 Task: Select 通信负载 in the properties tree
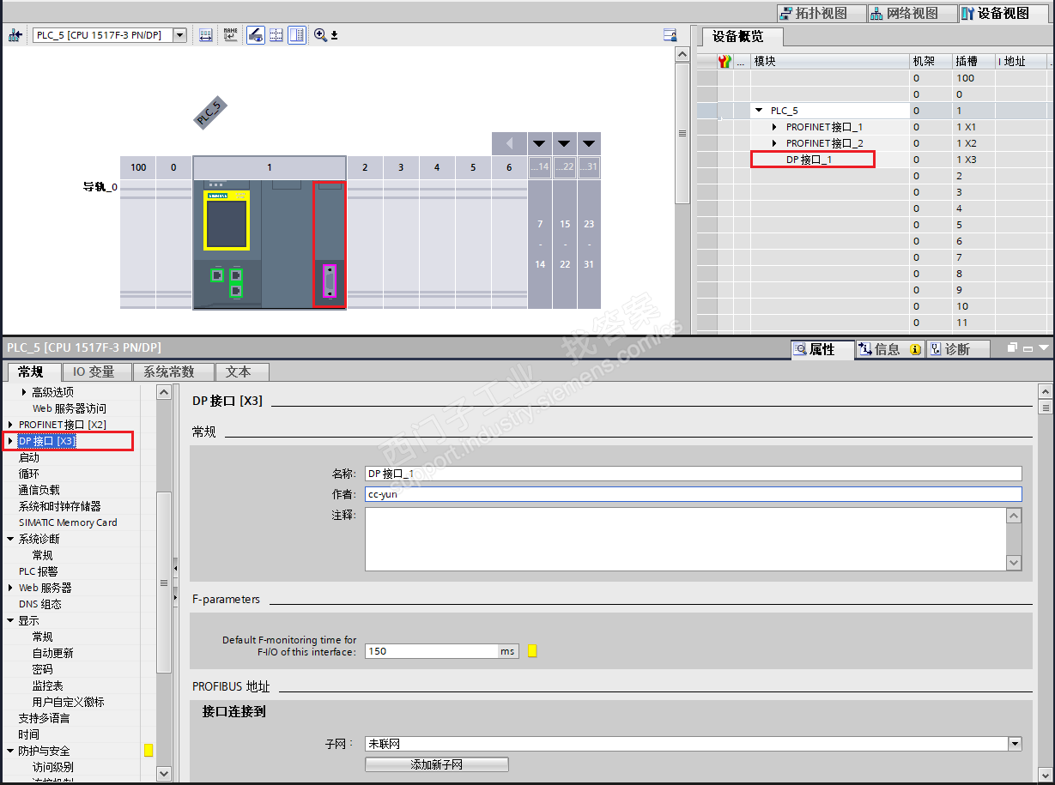point(39,490)
